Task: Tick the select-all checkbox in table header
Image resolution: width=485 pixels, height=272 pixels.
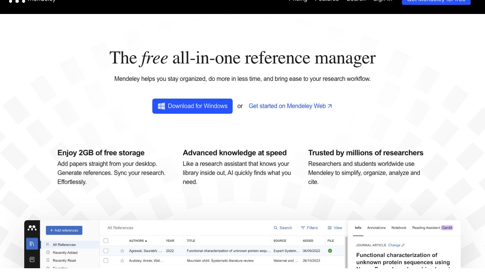Action: coord(106,241)
